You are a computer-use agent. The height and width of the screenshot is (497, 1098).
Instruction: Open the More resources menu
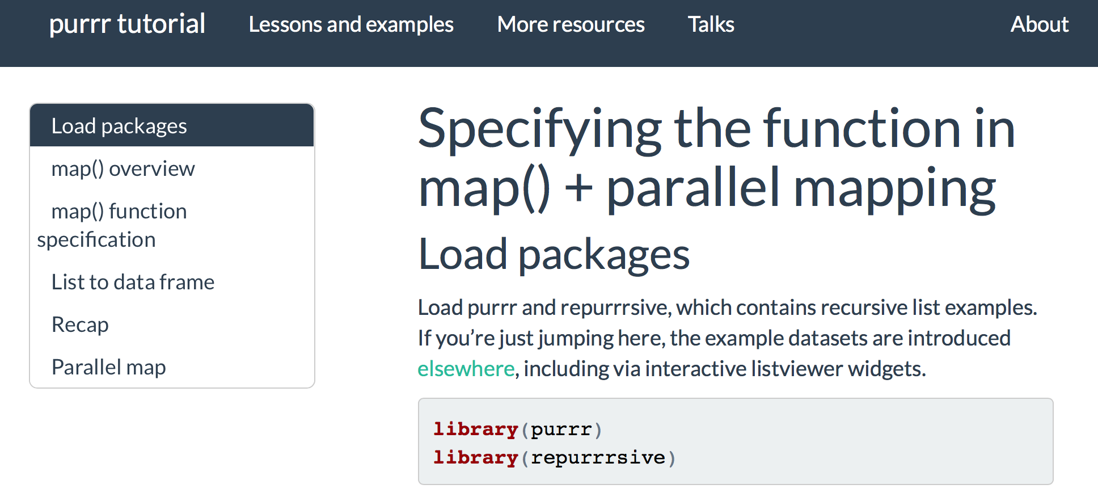click(x=571, y=24)
